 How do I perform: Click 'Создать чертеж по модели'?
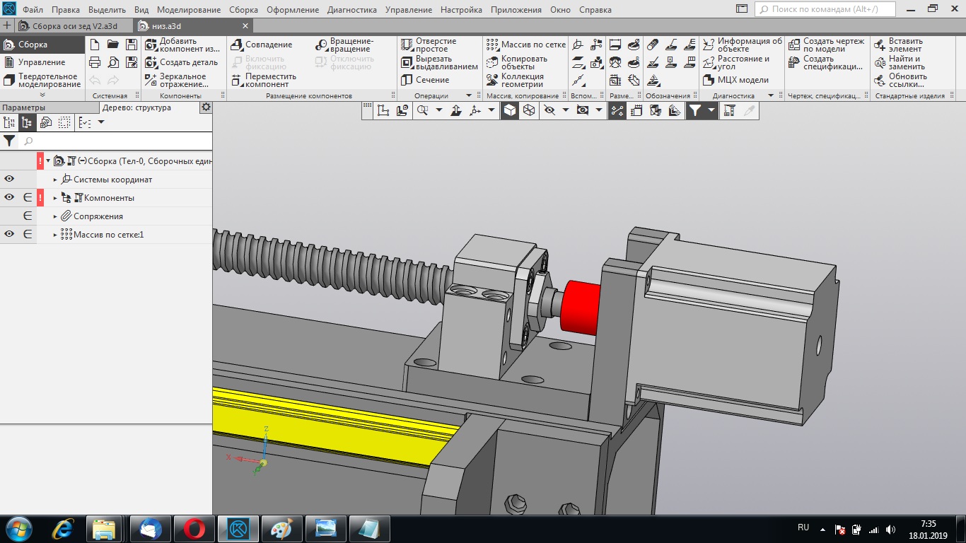click(x=827, y=45)
